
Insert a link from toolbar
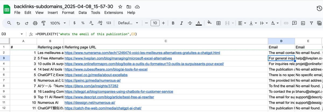coord(286,23)
